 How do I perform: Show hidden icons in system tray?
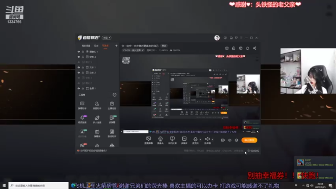tap(303, 186)
